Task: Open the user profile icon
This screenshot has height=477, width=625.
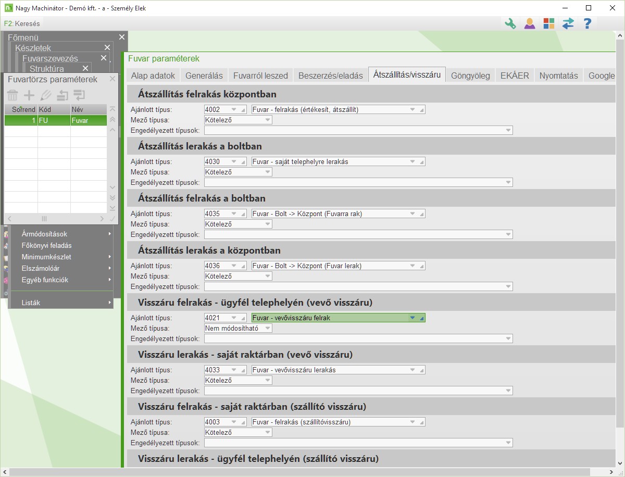Action: click(x=530, y=23)
